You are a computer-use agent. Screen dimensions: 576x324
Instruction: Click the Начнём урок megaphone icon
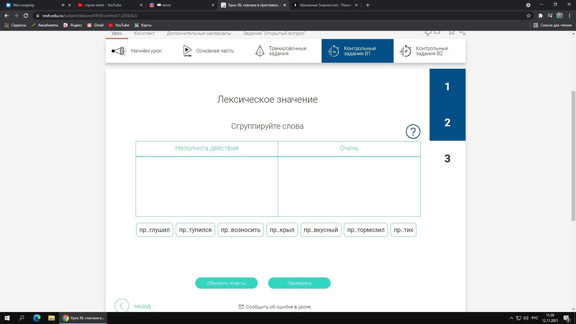[119, 51]
